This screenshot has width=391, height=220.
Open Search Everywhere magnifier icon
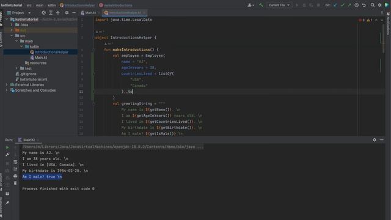click(x=373, y=5)
